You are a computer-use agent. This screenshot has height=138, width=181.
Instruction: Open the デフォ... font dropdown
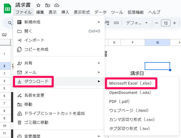click(137, 23)
